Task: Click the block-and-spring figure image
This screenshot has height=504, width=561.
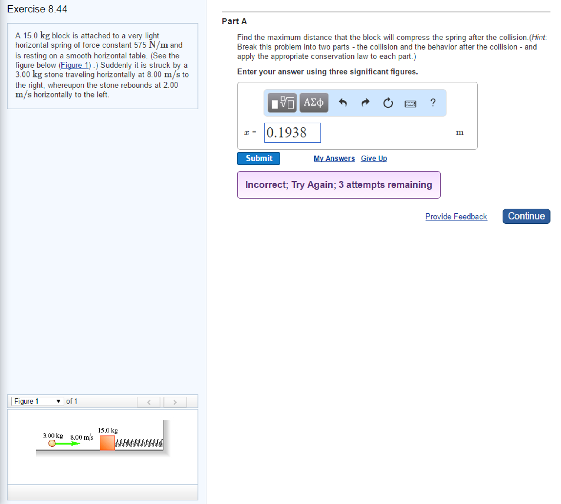Action: [x=103, y=439]
